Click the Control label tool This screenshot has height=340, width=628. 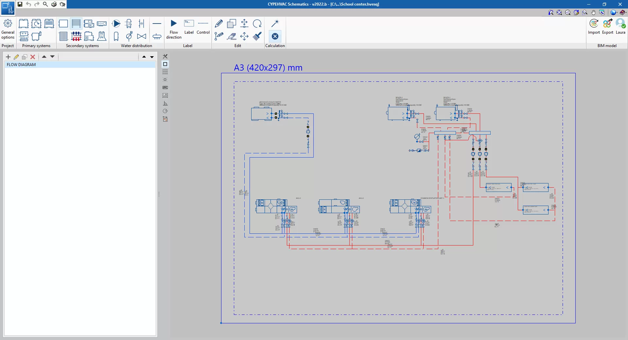tap(203, 24)
